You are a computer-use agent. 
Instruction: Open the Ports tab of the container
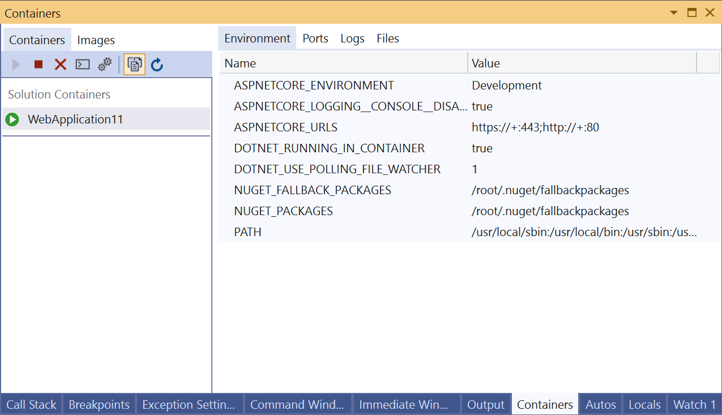(x=315, y=38)
